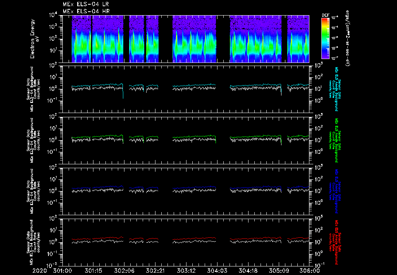Click the 10^-7 tick on the colorbar

point(335,58)
